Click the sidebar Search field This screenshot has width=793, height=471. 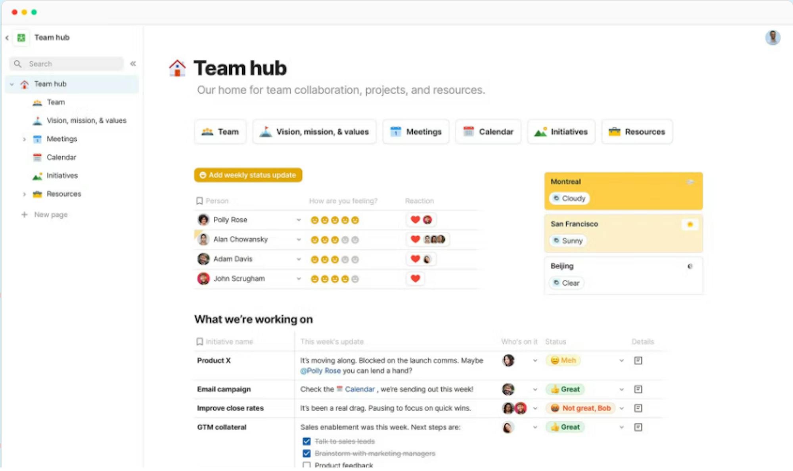(x=67, y=64)
